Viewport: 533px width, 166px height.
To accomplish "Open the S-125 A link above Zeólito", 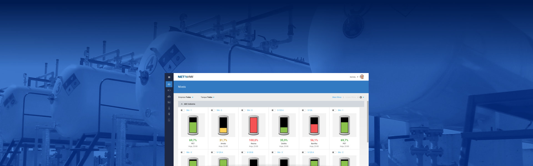I will coord(280,110).
